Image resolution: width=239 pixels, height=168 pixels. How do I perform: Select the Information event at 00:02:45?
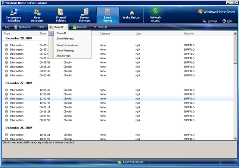point(118,75)
